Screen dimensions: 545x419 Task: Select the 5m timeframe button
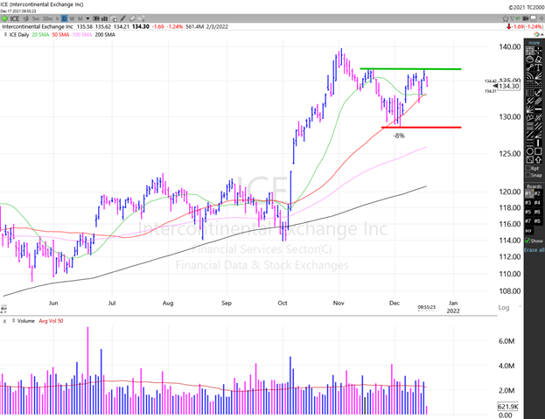[36, 18]
